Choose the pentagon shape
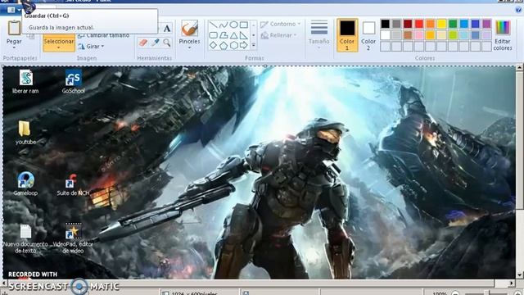 224,45
